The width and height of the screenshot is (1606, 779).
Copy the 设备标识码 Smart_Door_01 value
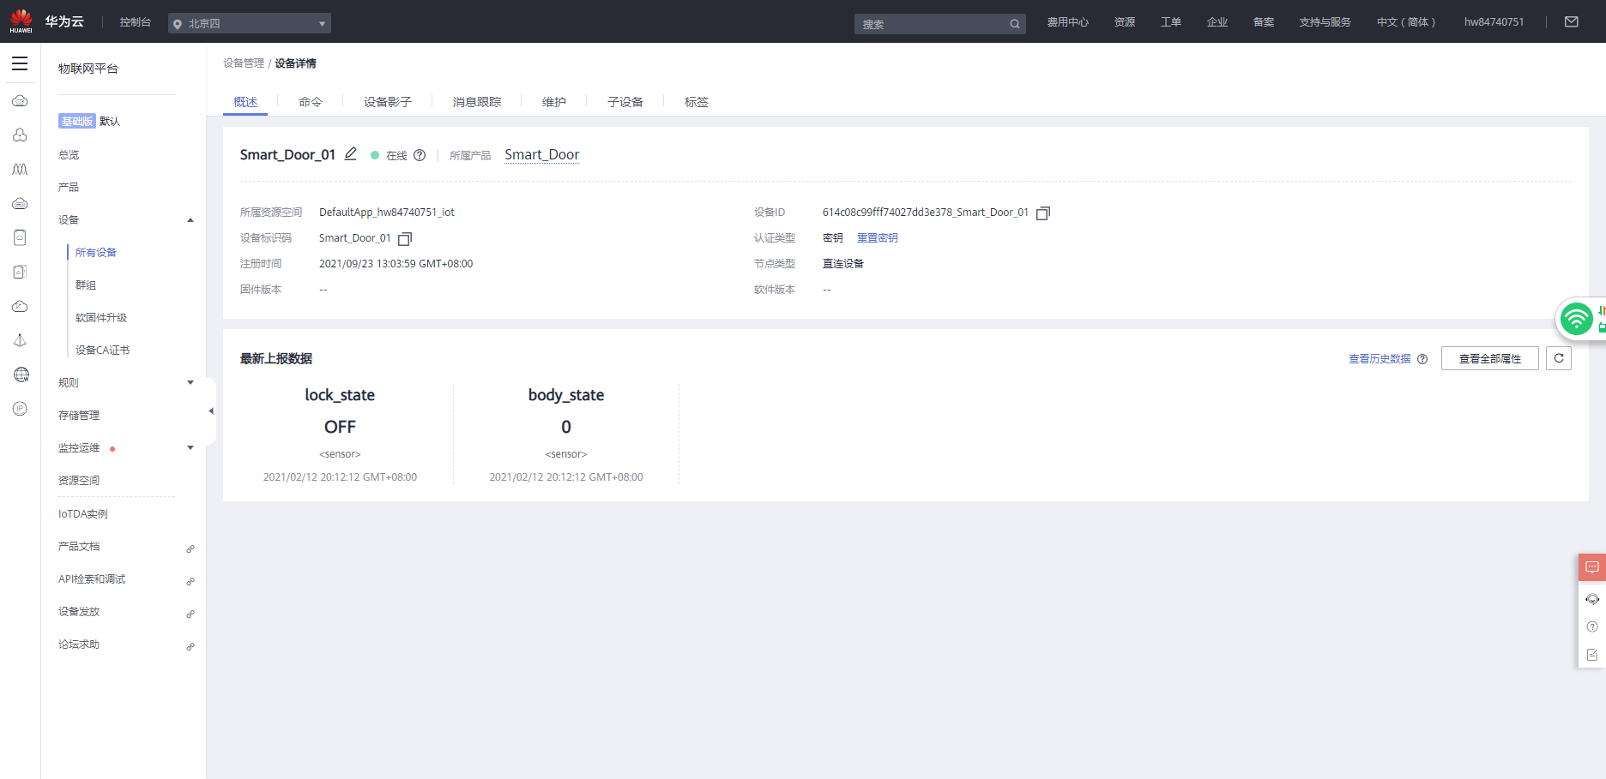405,239
